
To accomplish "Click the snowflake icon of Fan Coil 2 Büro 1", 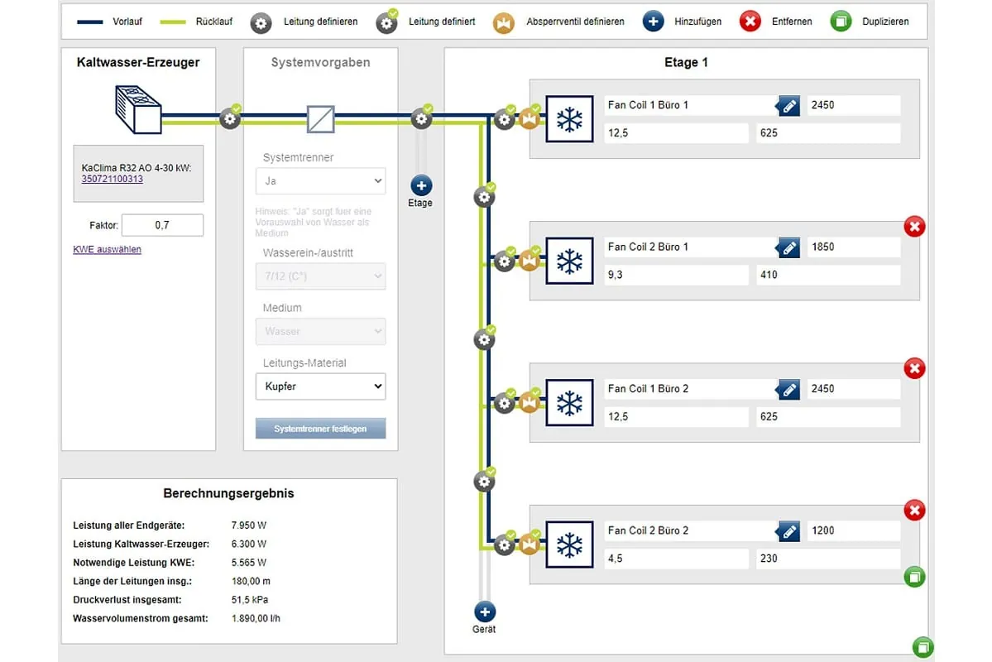I will [x=569, y=261].
